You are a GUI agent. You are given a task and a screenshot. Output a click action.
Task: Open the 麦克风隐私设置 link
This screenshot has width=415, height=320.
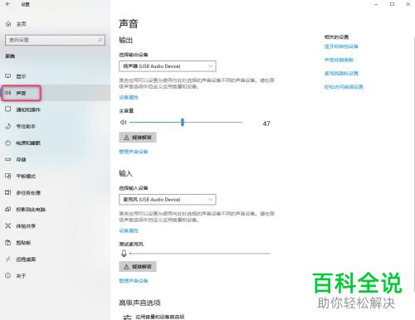click(341, 73)
